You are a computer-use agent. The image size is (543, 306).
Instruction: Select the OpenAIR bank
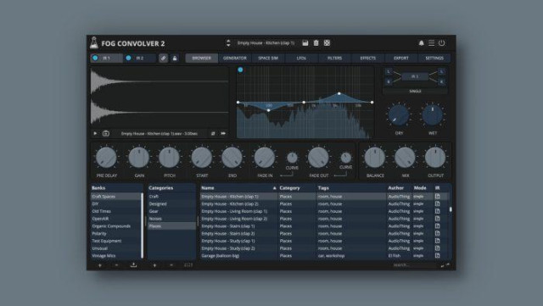(116, 219)
